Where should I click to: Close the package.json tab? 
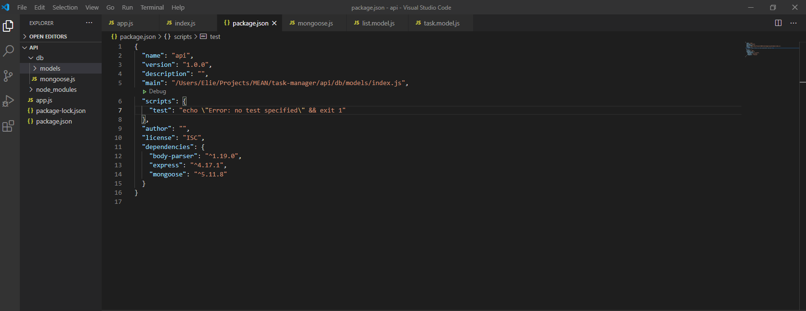[274, 23]
